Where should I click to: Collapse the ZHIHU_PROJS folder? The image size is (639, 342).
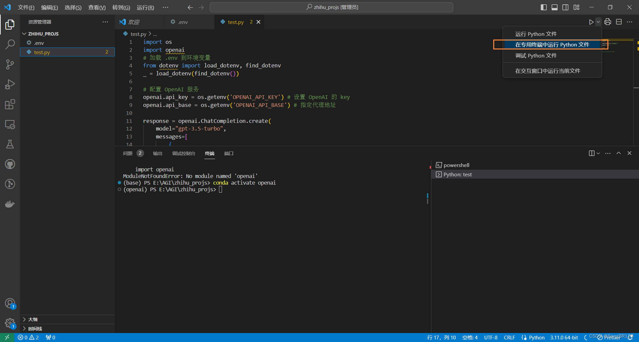(x=67, y=34)
